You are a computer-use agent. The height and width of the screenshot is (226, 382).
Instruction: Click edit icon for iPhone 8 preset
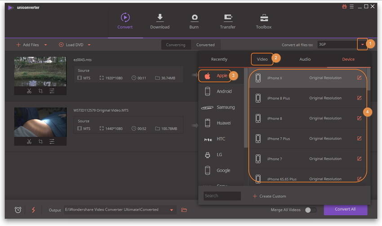click(x=359, y=118)
